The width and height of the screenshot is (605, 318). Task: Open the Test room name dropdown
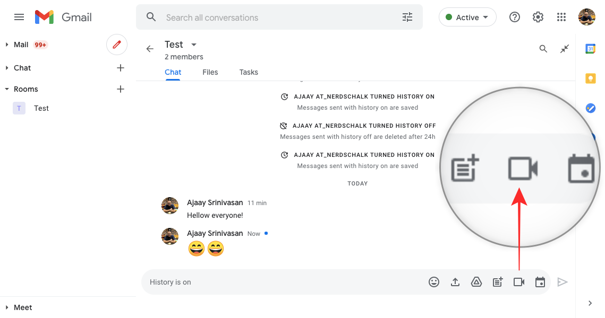[194, 45]
